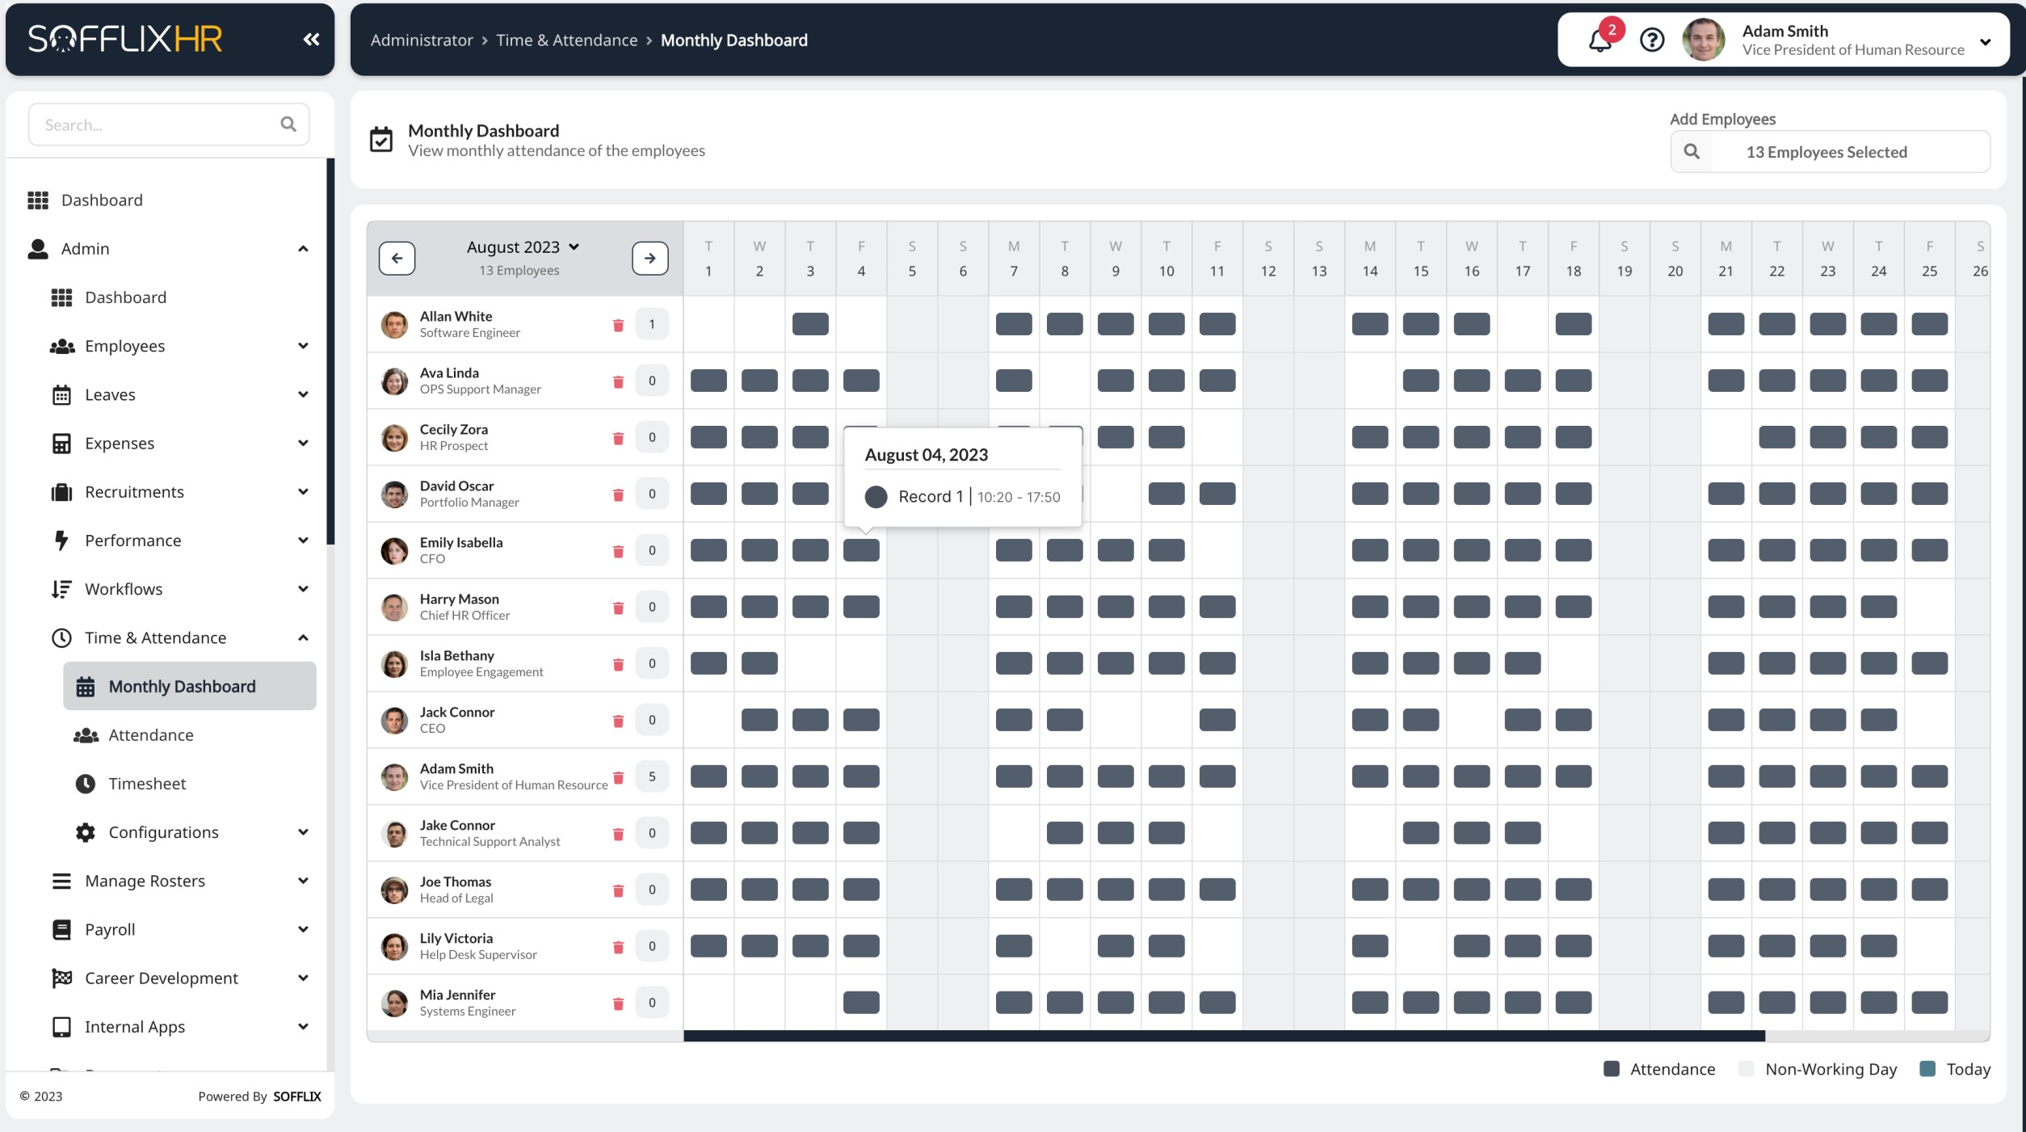The height and width of the screenshot is (1132, 2026).
Task: Expand the Leaves submenu
Action: (303, 394)
